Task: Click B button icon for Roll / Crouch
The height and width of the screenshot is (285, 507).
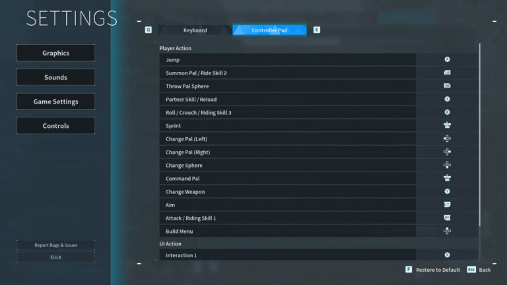Action: tap(447, 112)
